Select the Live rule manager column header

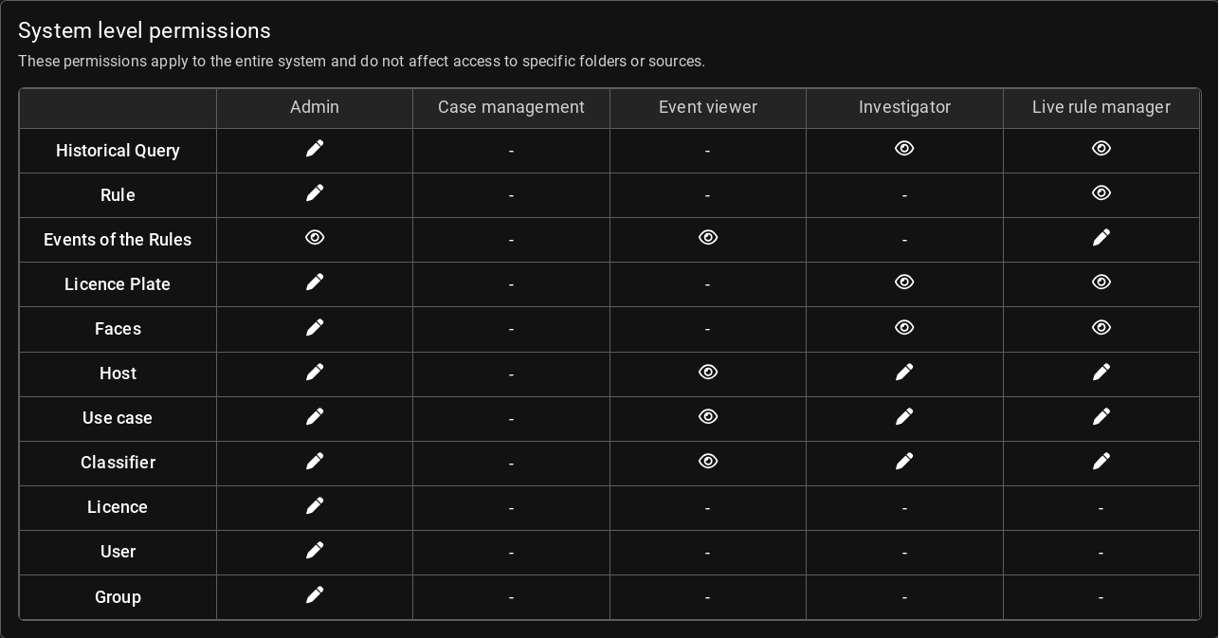1101,108
